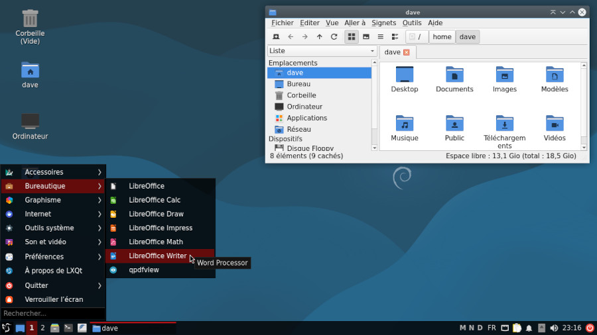Select the Documents folder icon
597x335 pixels.
pyautogui.click(x=454, y=79)
